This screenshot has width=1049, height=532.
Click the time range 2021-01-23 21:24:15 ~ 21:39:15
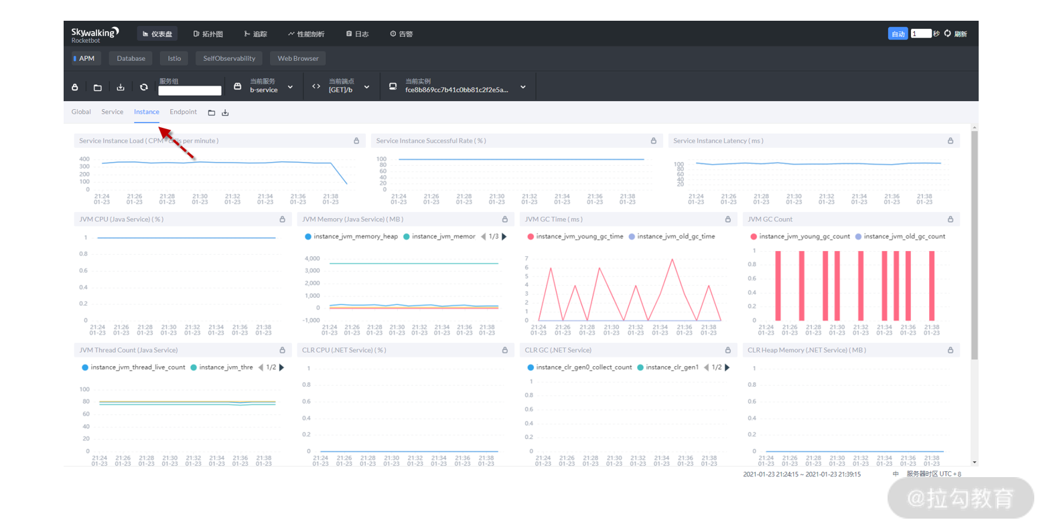tap(802, 474)
